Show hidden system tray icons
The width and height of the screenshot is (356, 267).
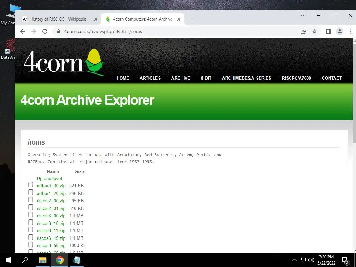tap(294, 260)
